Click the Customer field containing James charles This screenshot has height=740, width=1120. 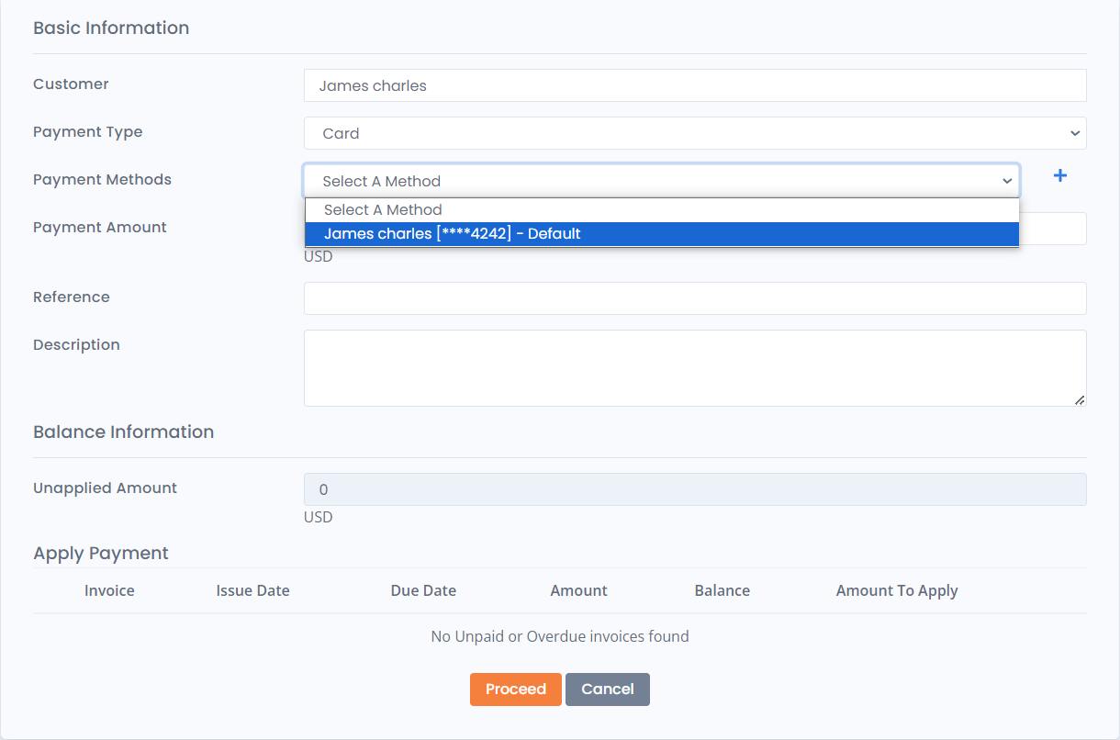[x=695, y=85]
